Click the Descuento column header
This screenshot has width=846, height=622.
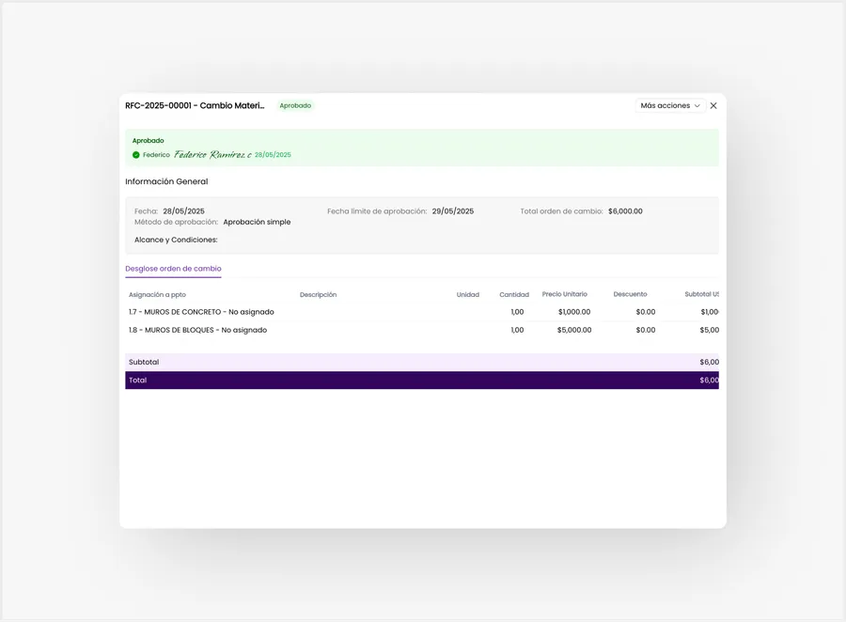(630, 294)
